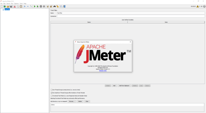Screen dimensions: 206x113
Task: Click the Stop test icon
Action: (41, 6)
